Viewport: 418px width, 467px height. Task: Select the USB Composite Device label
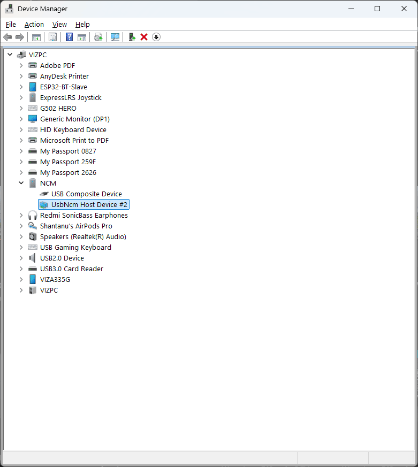click(x=86, y=194)
